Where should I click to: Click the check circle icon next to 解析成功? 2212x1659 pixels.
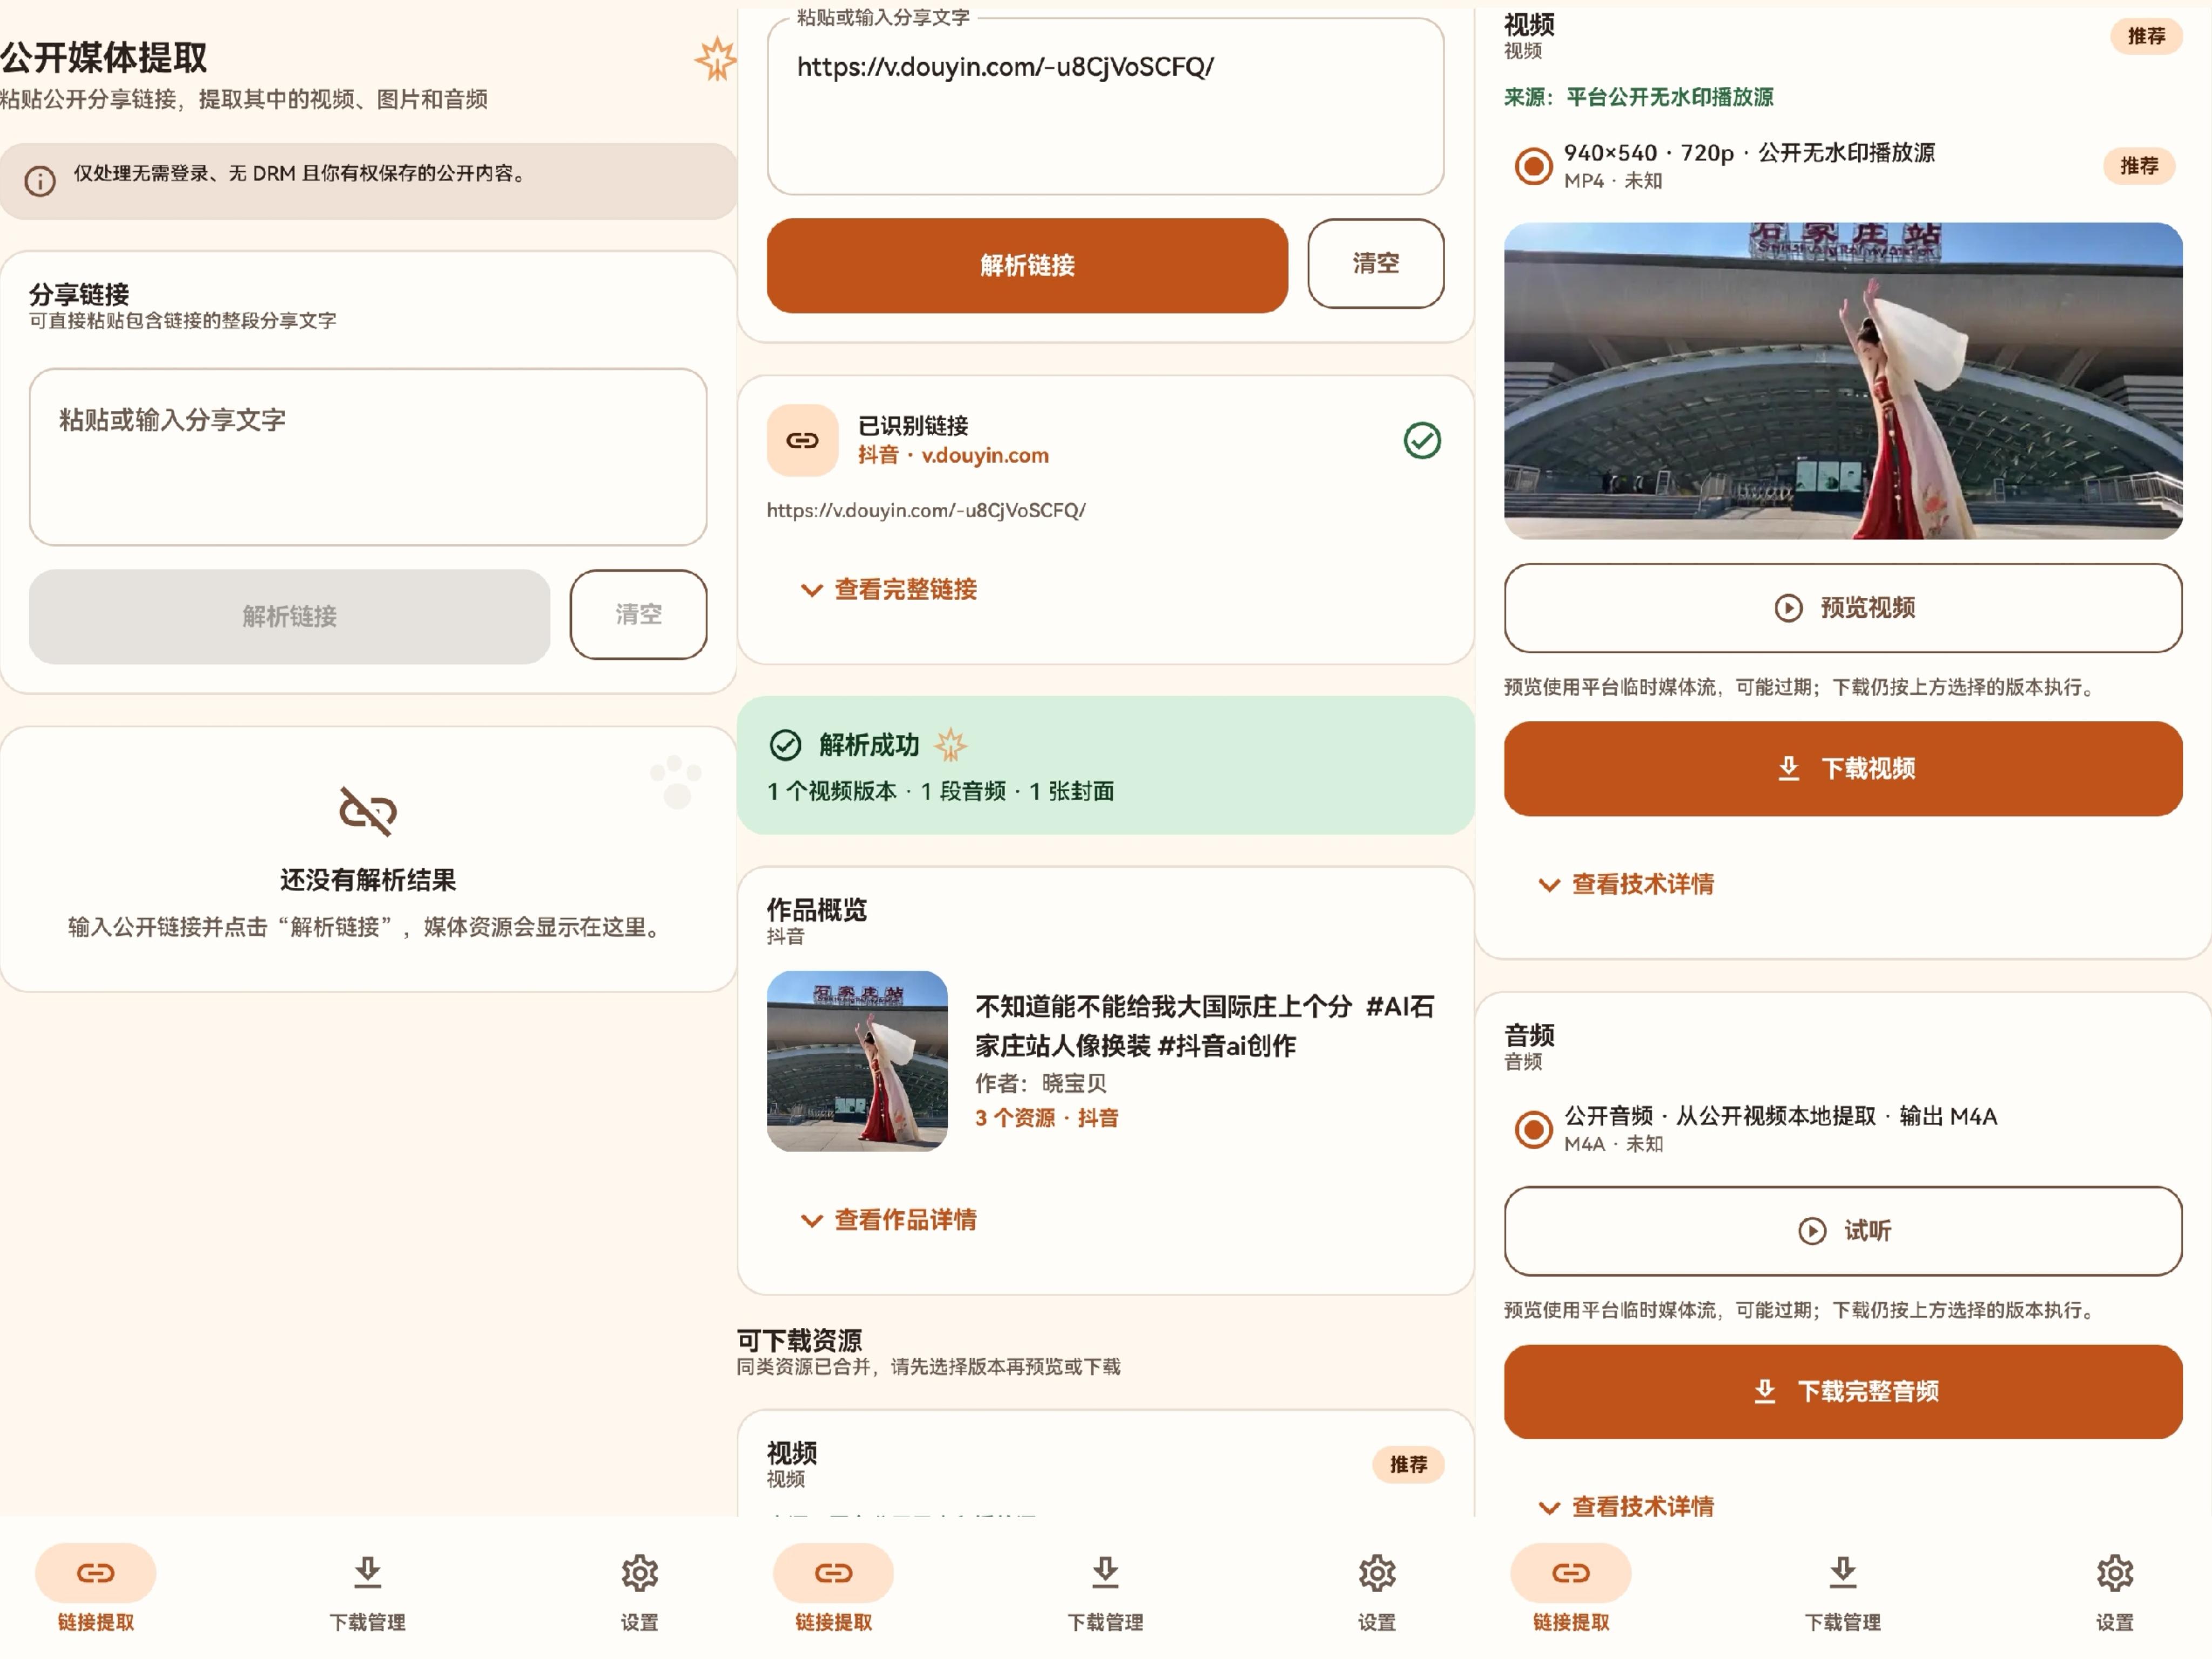click(x=786, y=745)
